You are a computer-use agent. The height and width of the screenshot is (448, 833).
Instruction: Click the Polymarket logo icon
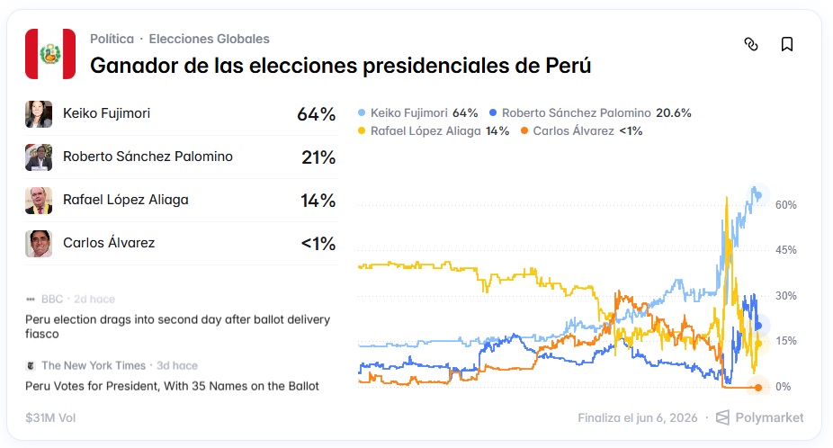[x=723, y=417]
